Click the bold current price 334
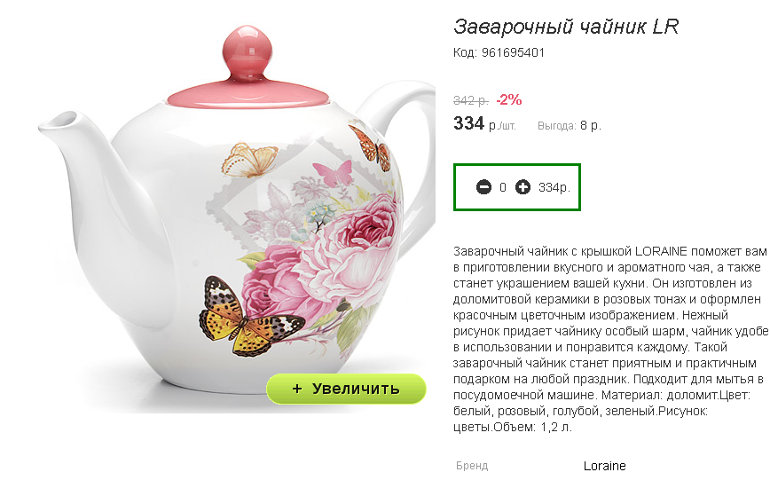 click(469, 123)
